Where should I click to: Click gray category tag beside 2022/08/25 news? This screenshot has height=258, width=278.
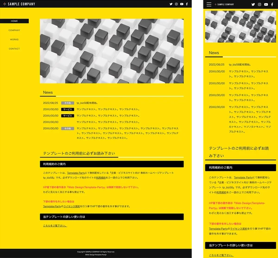[x=68, y=103]
